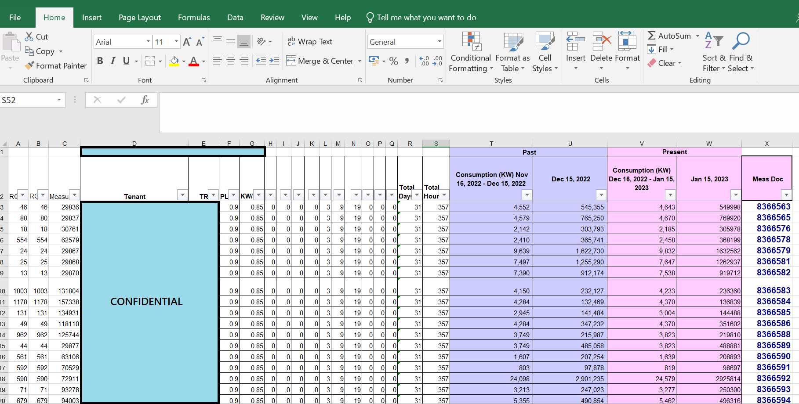Open the Meas Doc filter dropdown
This screenshot has width=799, height=404.
(x=786, y=195)
